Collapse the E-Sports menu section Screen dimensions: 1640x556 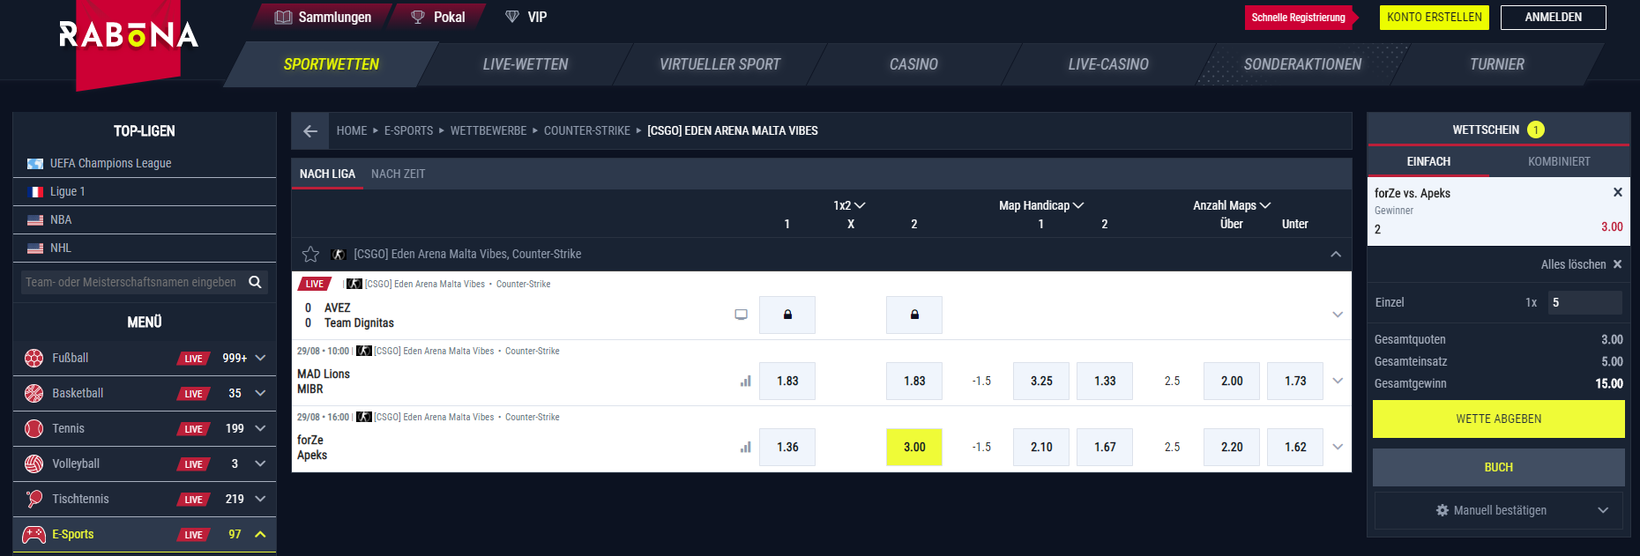pyautogui.click(x=260, y=534)
